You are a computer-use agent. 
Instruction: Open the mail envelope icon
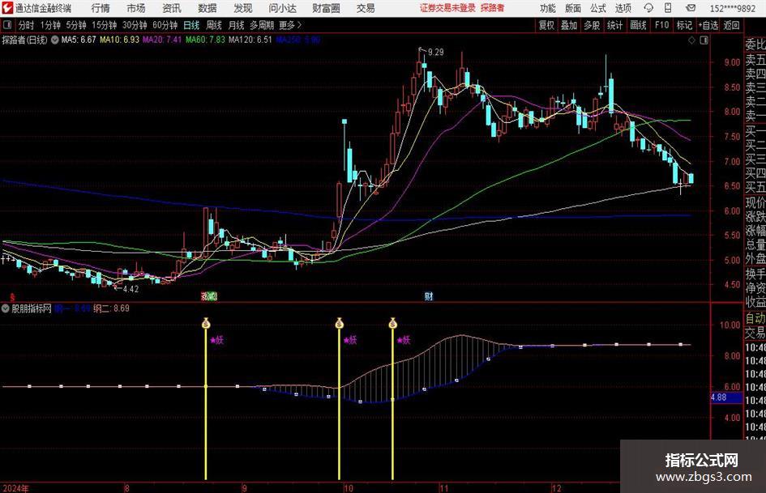pos(691,8)
